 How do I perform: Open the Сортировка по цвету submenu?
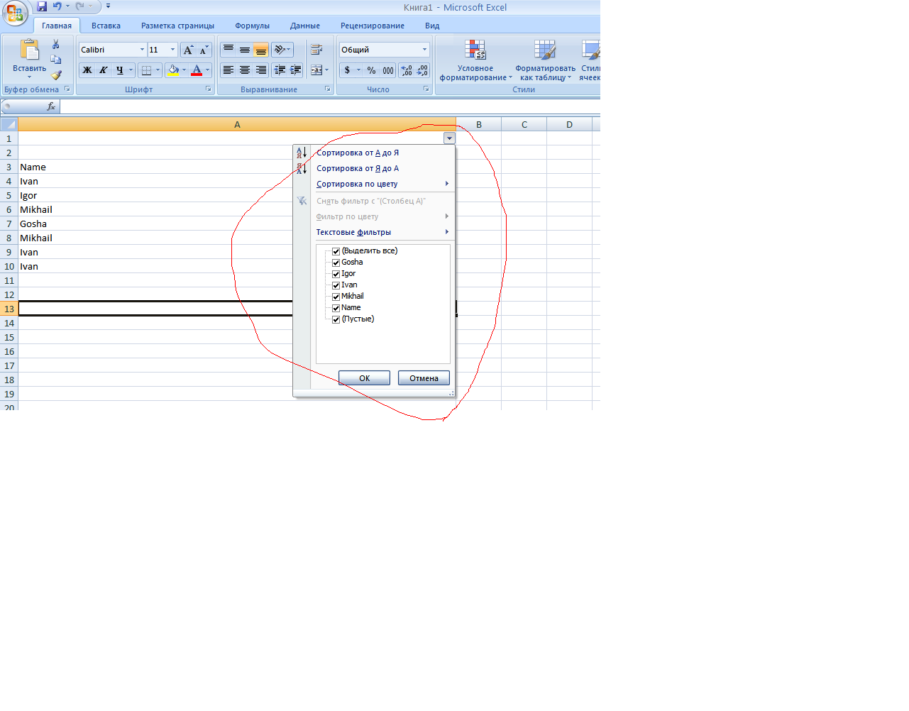tap(374, 184)
